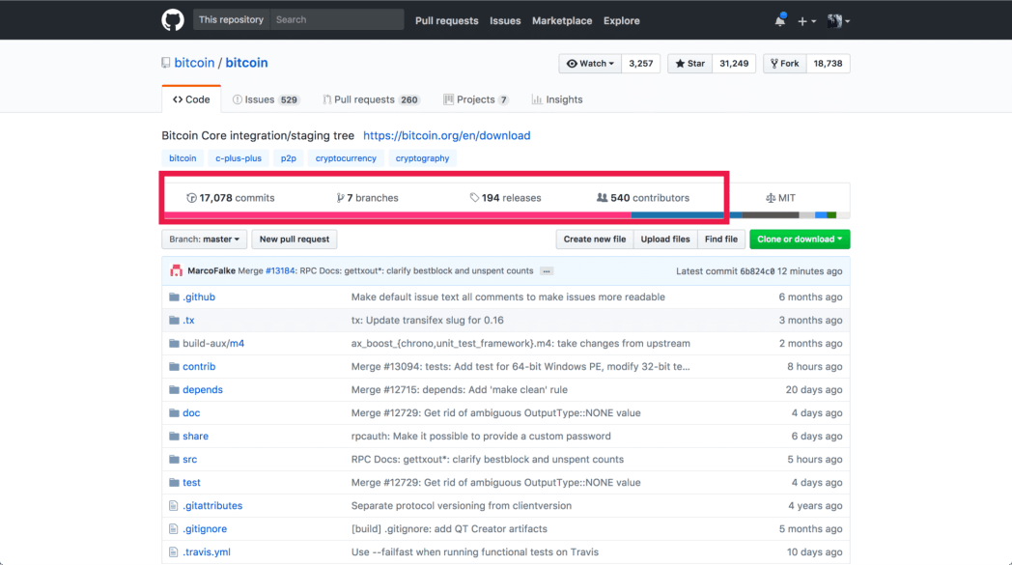This screenshot has height=565, width=1012.
Task: Select the cryptography topic tag
Action: click(x=422, y=158)
